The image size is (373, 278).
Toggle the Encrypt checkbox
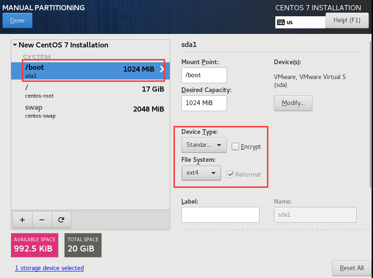(x=235, y=146)
